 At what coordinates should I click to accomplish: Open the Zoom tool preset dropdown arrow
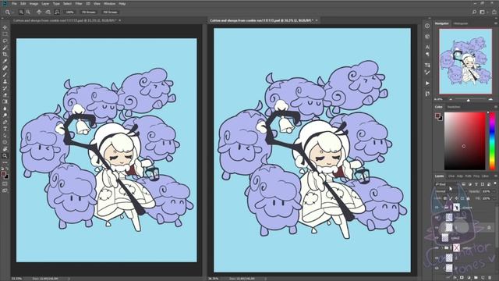(12, 12)
